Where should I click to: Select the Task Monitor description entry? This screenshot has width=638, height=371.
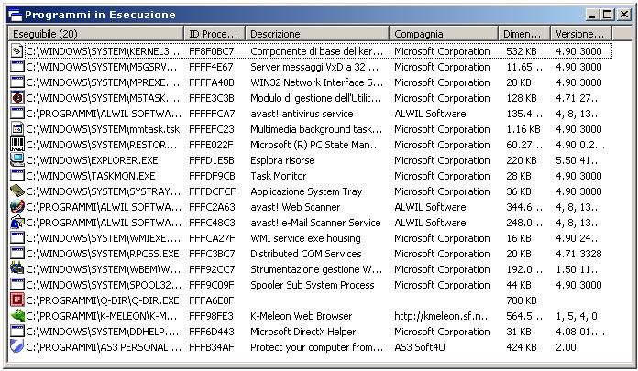tap(280, 176)
